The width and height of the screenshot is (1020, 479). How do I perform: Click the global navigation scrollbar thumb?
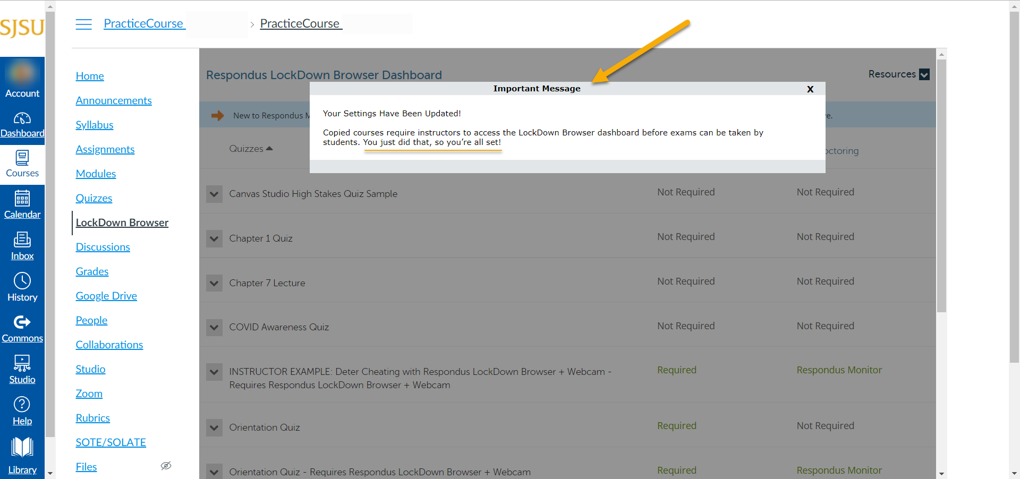[x=50, y=223]
